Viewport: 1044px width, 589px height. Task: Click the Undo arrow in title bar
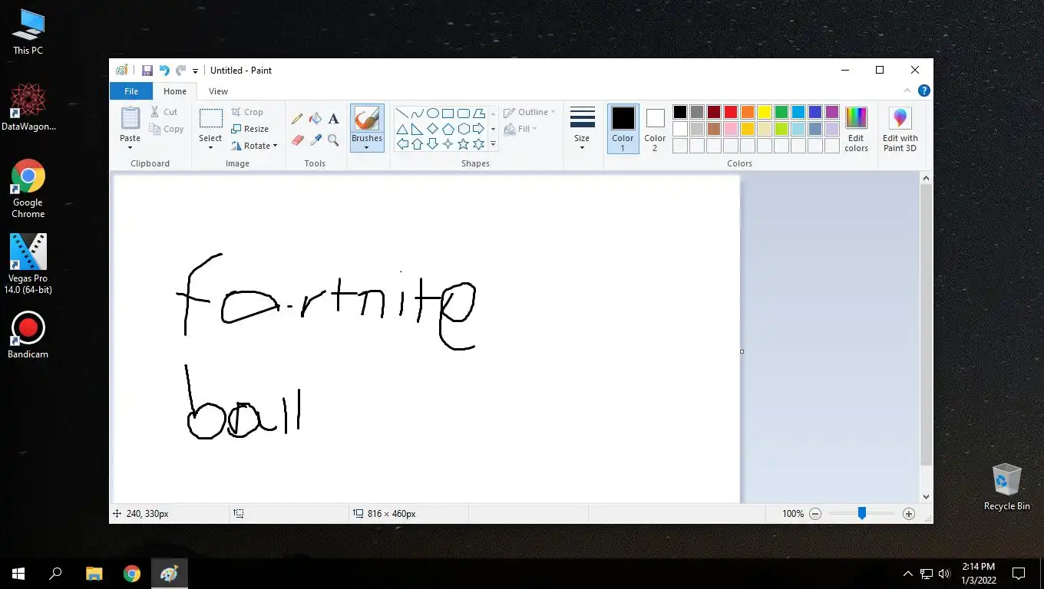(164, 71)
